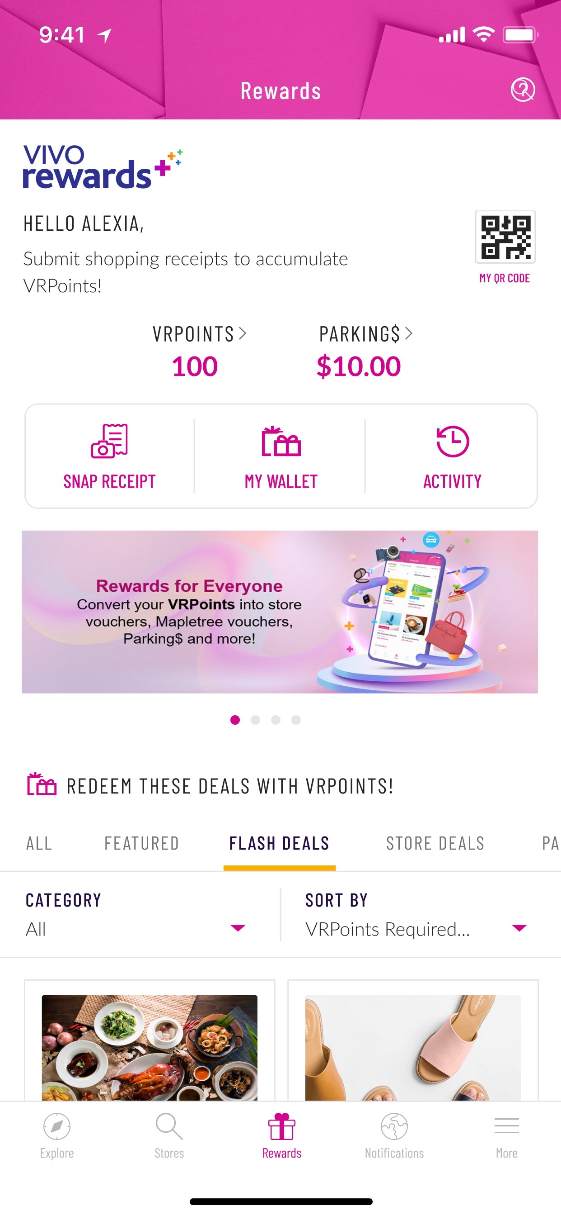Open the My Wallet gift icon
This screenshot has height=1216, width=561.
281,441
